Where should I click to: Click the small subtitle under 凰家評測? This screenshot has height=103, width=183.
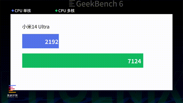click(12, 97)
